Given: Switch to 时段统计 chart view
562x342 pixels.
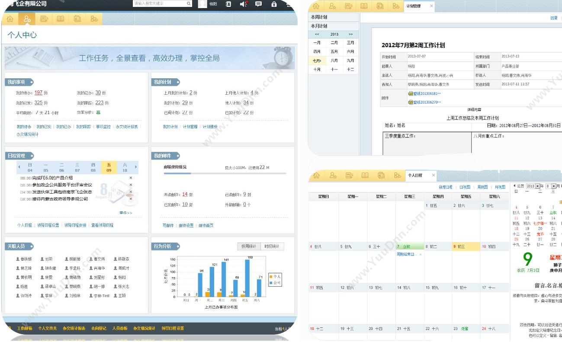Looking at the screenshot, I should click(273, 246).
